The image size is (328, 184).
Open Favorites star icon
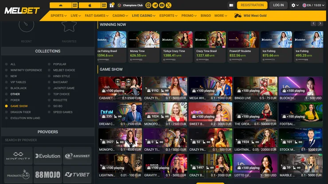69,27
